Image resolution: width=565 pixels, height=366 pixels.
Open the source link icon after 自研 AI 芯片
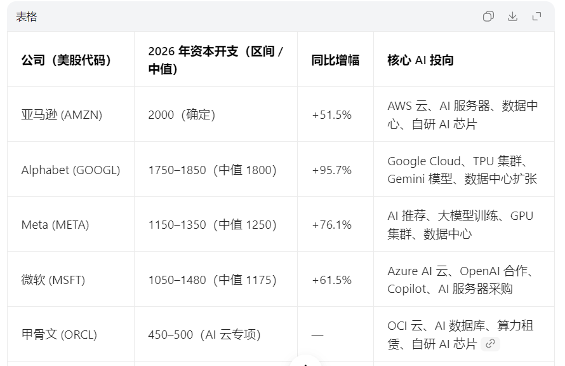[490, 344]
